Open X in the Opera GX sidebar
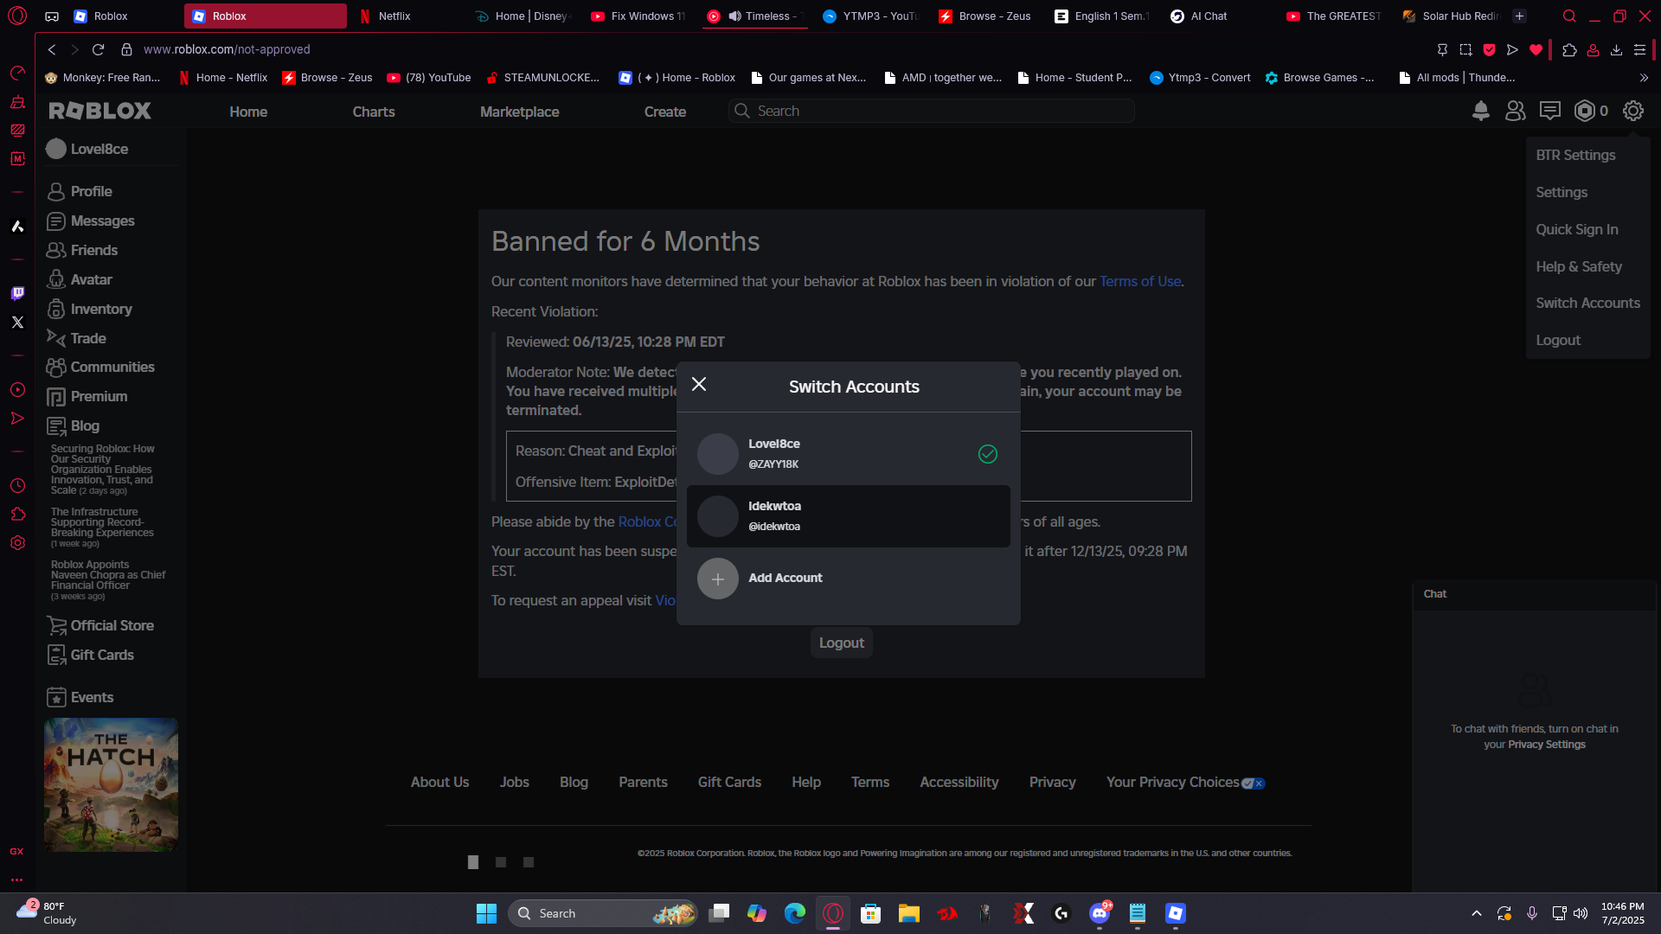 pos(17,322)
